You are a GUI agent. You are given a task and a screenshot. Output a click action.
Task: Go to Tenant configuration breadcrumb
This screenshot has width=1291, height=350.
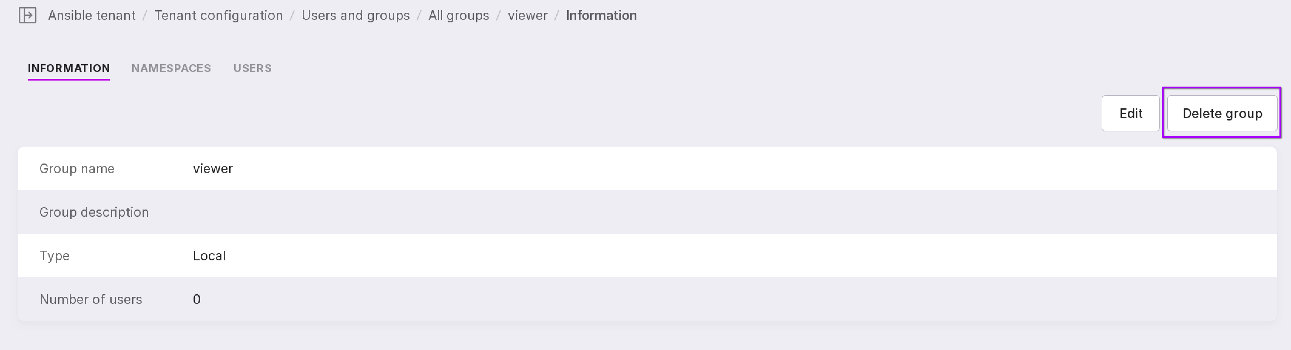click(x=218, y=15)
